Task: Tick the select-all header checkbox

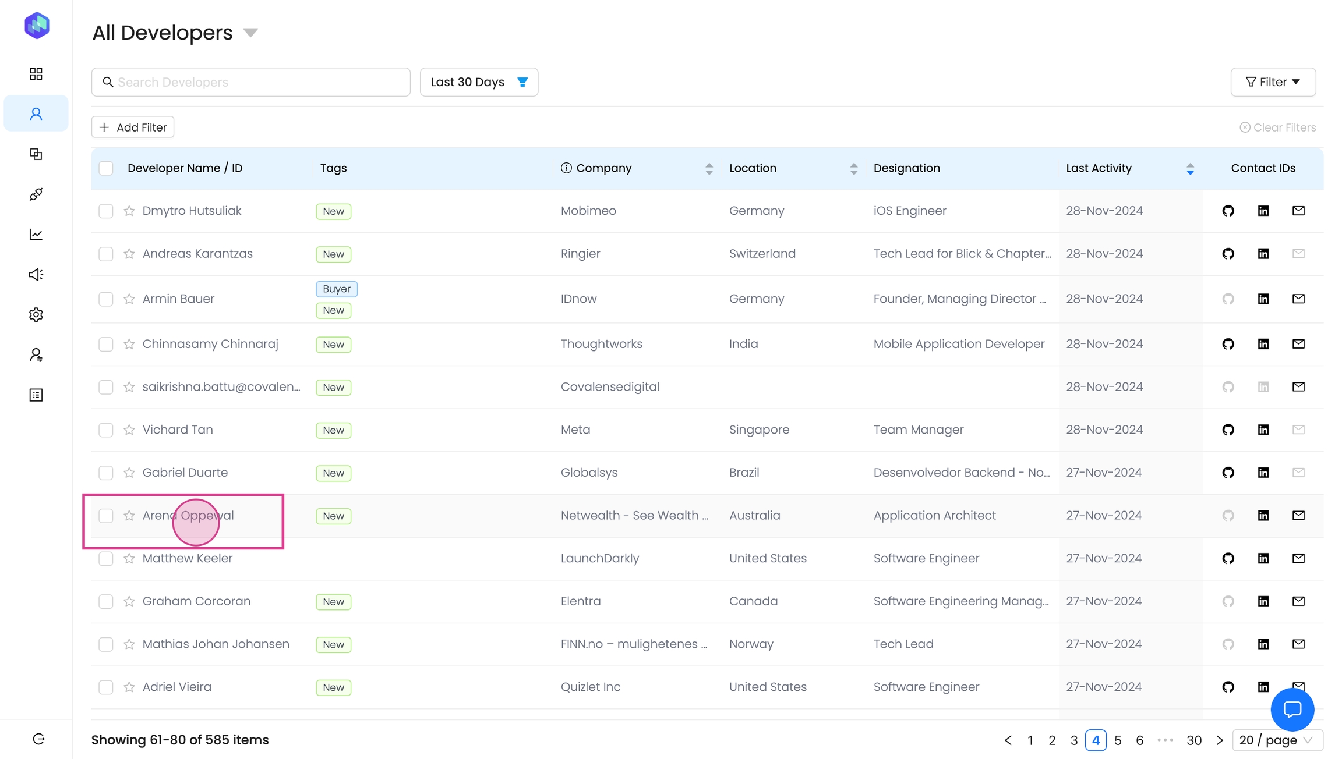Action: point(106,168)
